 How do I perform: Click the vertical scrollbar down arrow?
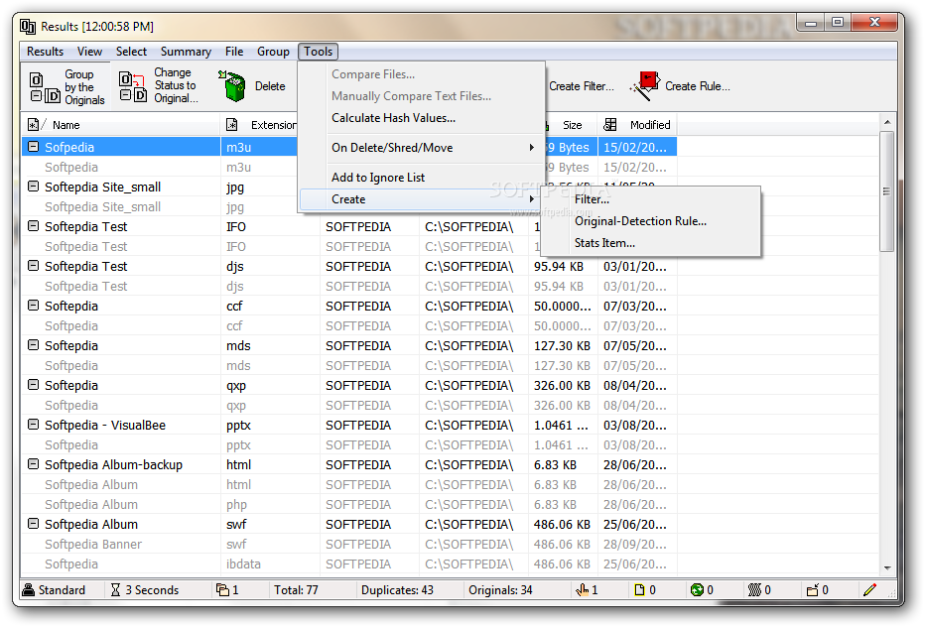pos(886,568)
